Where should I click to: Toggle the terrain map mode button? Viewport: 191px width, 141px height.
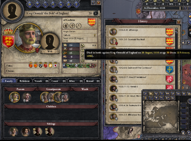tap(145, 94)
